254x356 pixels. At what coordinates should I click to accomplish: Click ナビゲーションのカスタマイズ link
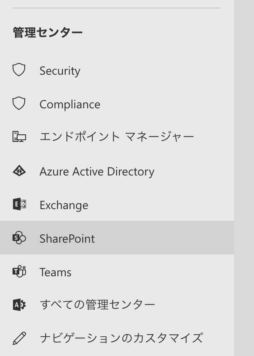[121, 338]
